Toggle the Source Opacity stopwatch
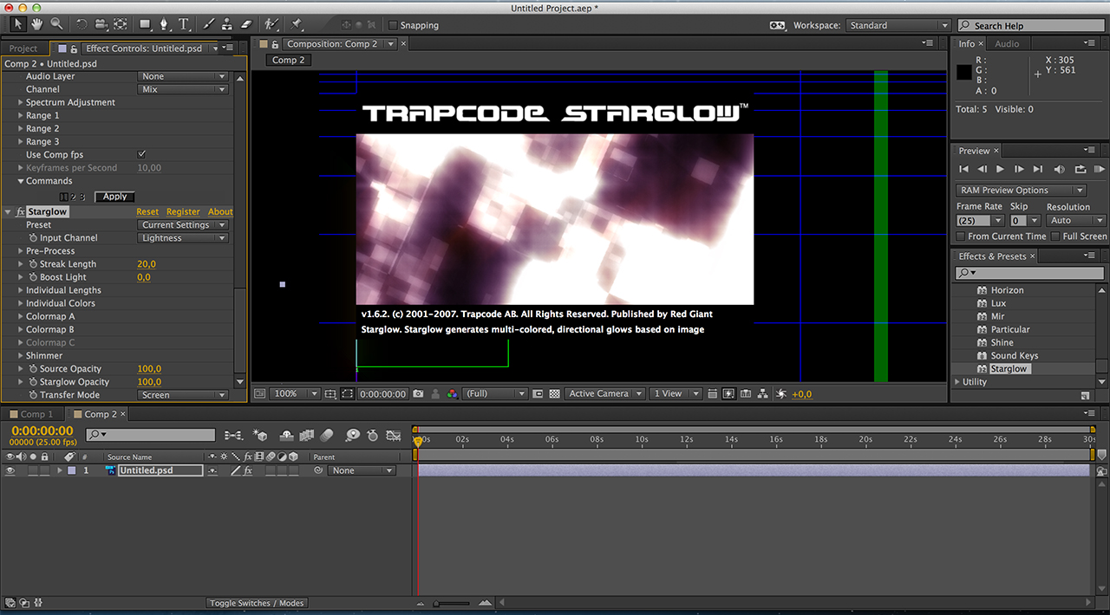The height and width of the screenshot is (615, 1110). (x=33, y=369)
